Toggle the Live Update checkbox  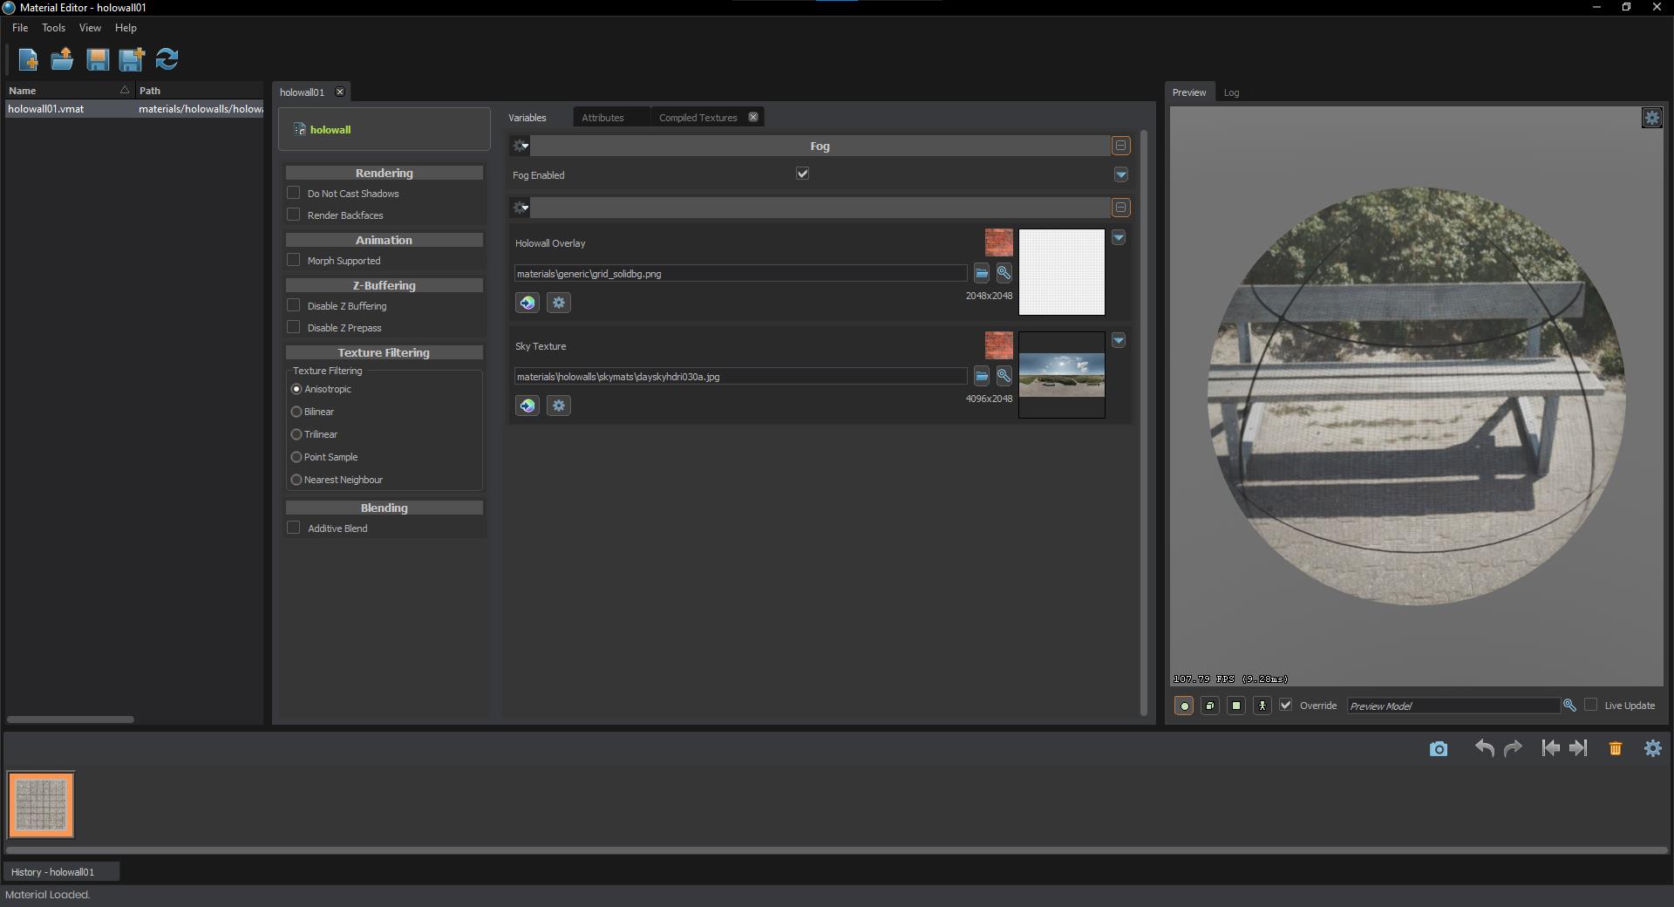tap(1590, 705)
